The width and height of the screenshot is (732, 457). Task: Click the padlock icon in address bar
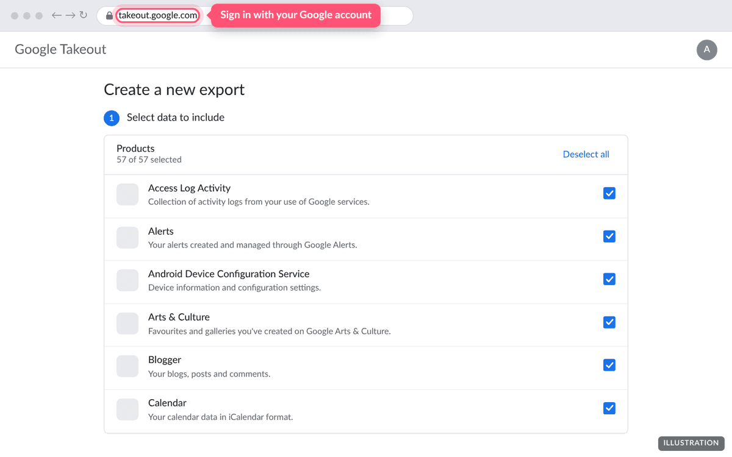pos(109,16)
